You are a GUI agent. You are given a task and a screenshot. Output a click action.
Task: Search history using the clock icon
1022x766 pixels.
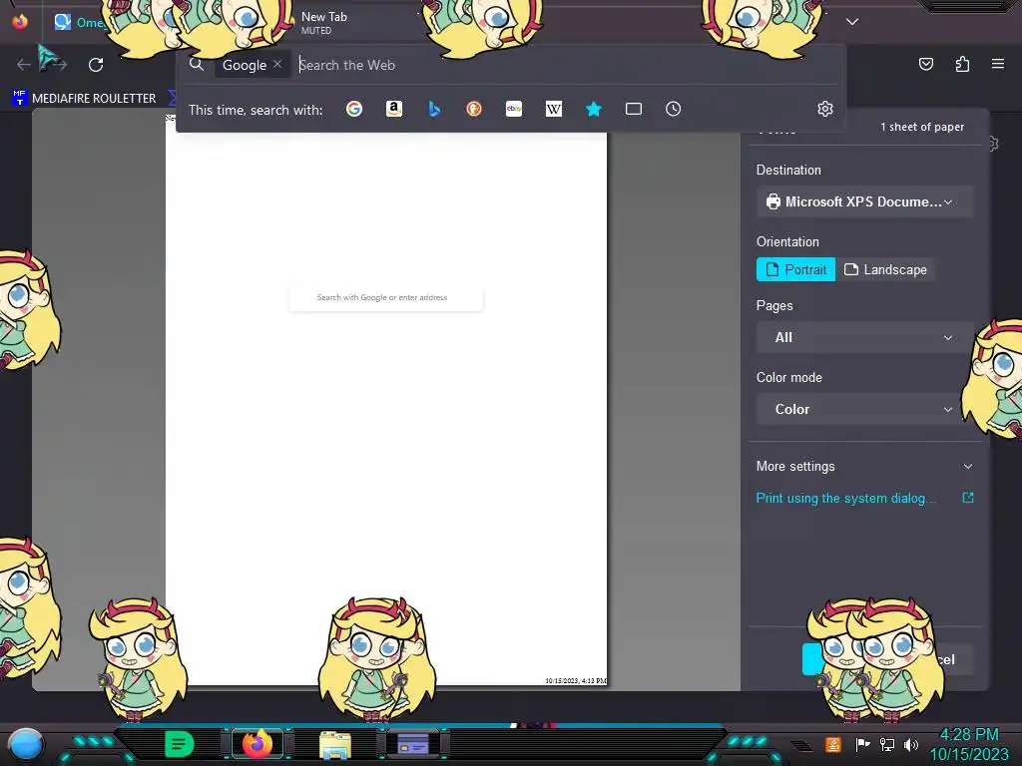(x=674, y=109)
